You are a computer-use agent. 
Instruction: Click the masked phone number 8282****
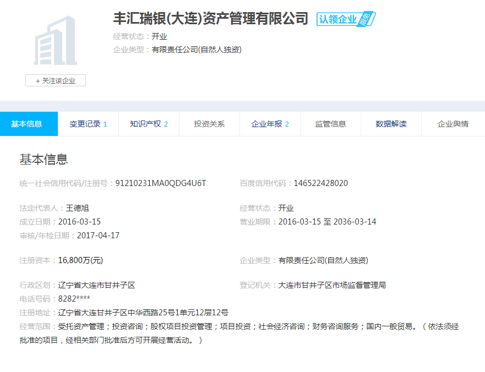[x=74, y=299]
